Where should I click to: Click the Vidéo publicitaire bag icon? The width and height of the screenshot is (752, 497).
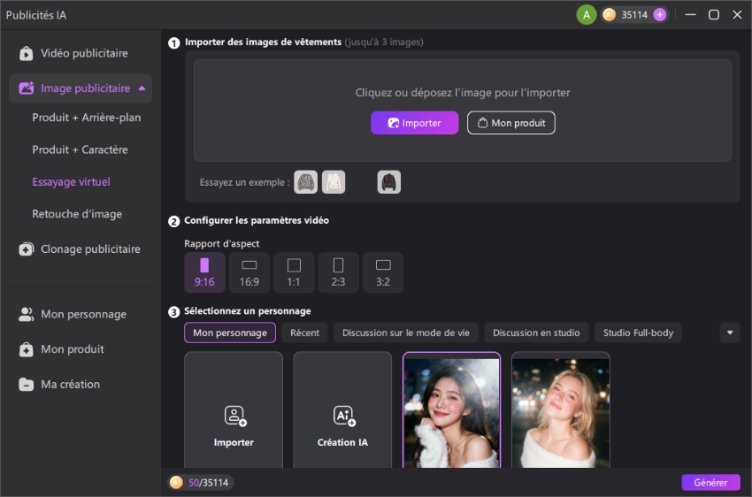(x=26, y=53)
